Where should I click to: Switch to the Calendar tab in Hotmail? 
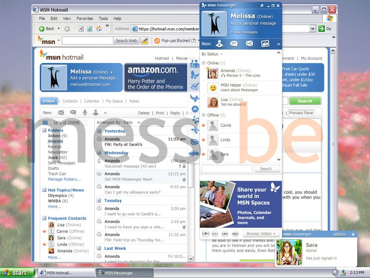92,101
